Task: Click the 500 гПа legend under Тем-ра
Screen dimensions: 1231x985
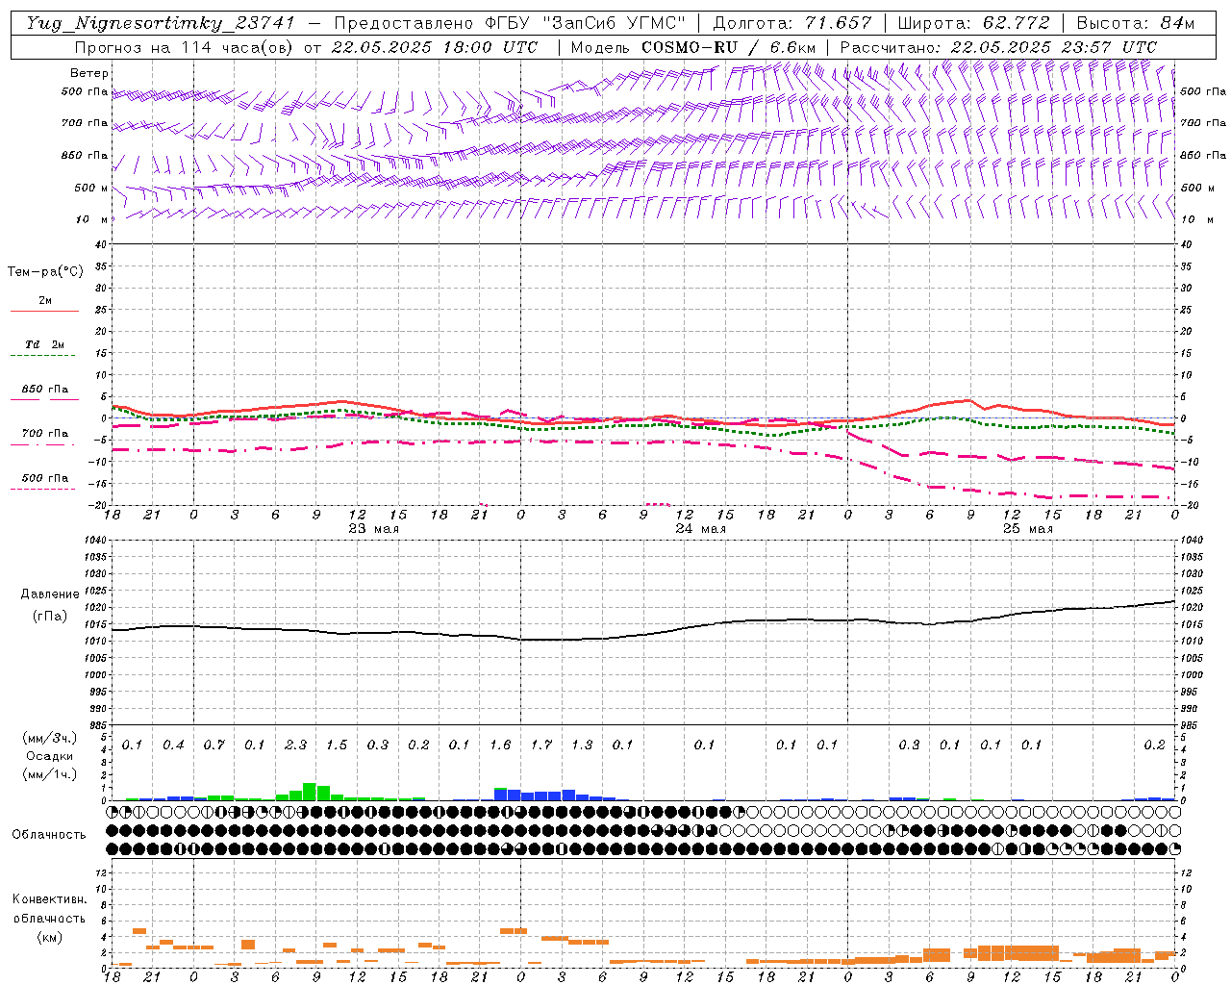Action: 45,478
